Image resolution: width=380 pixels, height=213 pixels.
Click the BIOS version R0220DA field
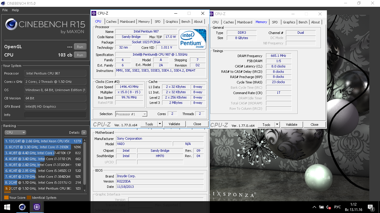(160, 181)
